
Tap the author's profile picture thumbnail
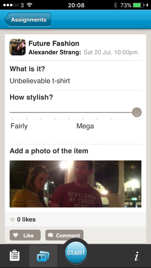coord(17,47)
